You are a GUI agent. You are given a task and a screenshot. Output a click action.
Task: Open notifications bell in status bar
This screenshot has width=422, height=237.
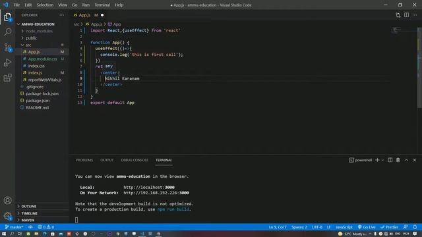coord(415,227)
